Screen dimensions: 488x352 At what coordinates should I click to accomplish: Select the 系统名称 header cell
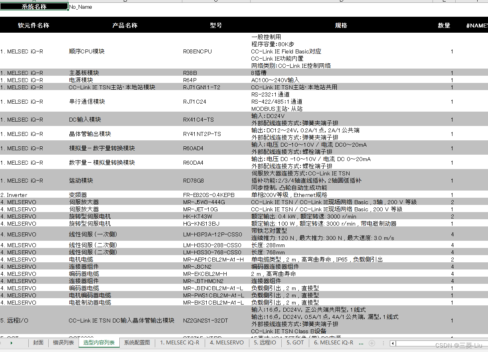[34, 6]
